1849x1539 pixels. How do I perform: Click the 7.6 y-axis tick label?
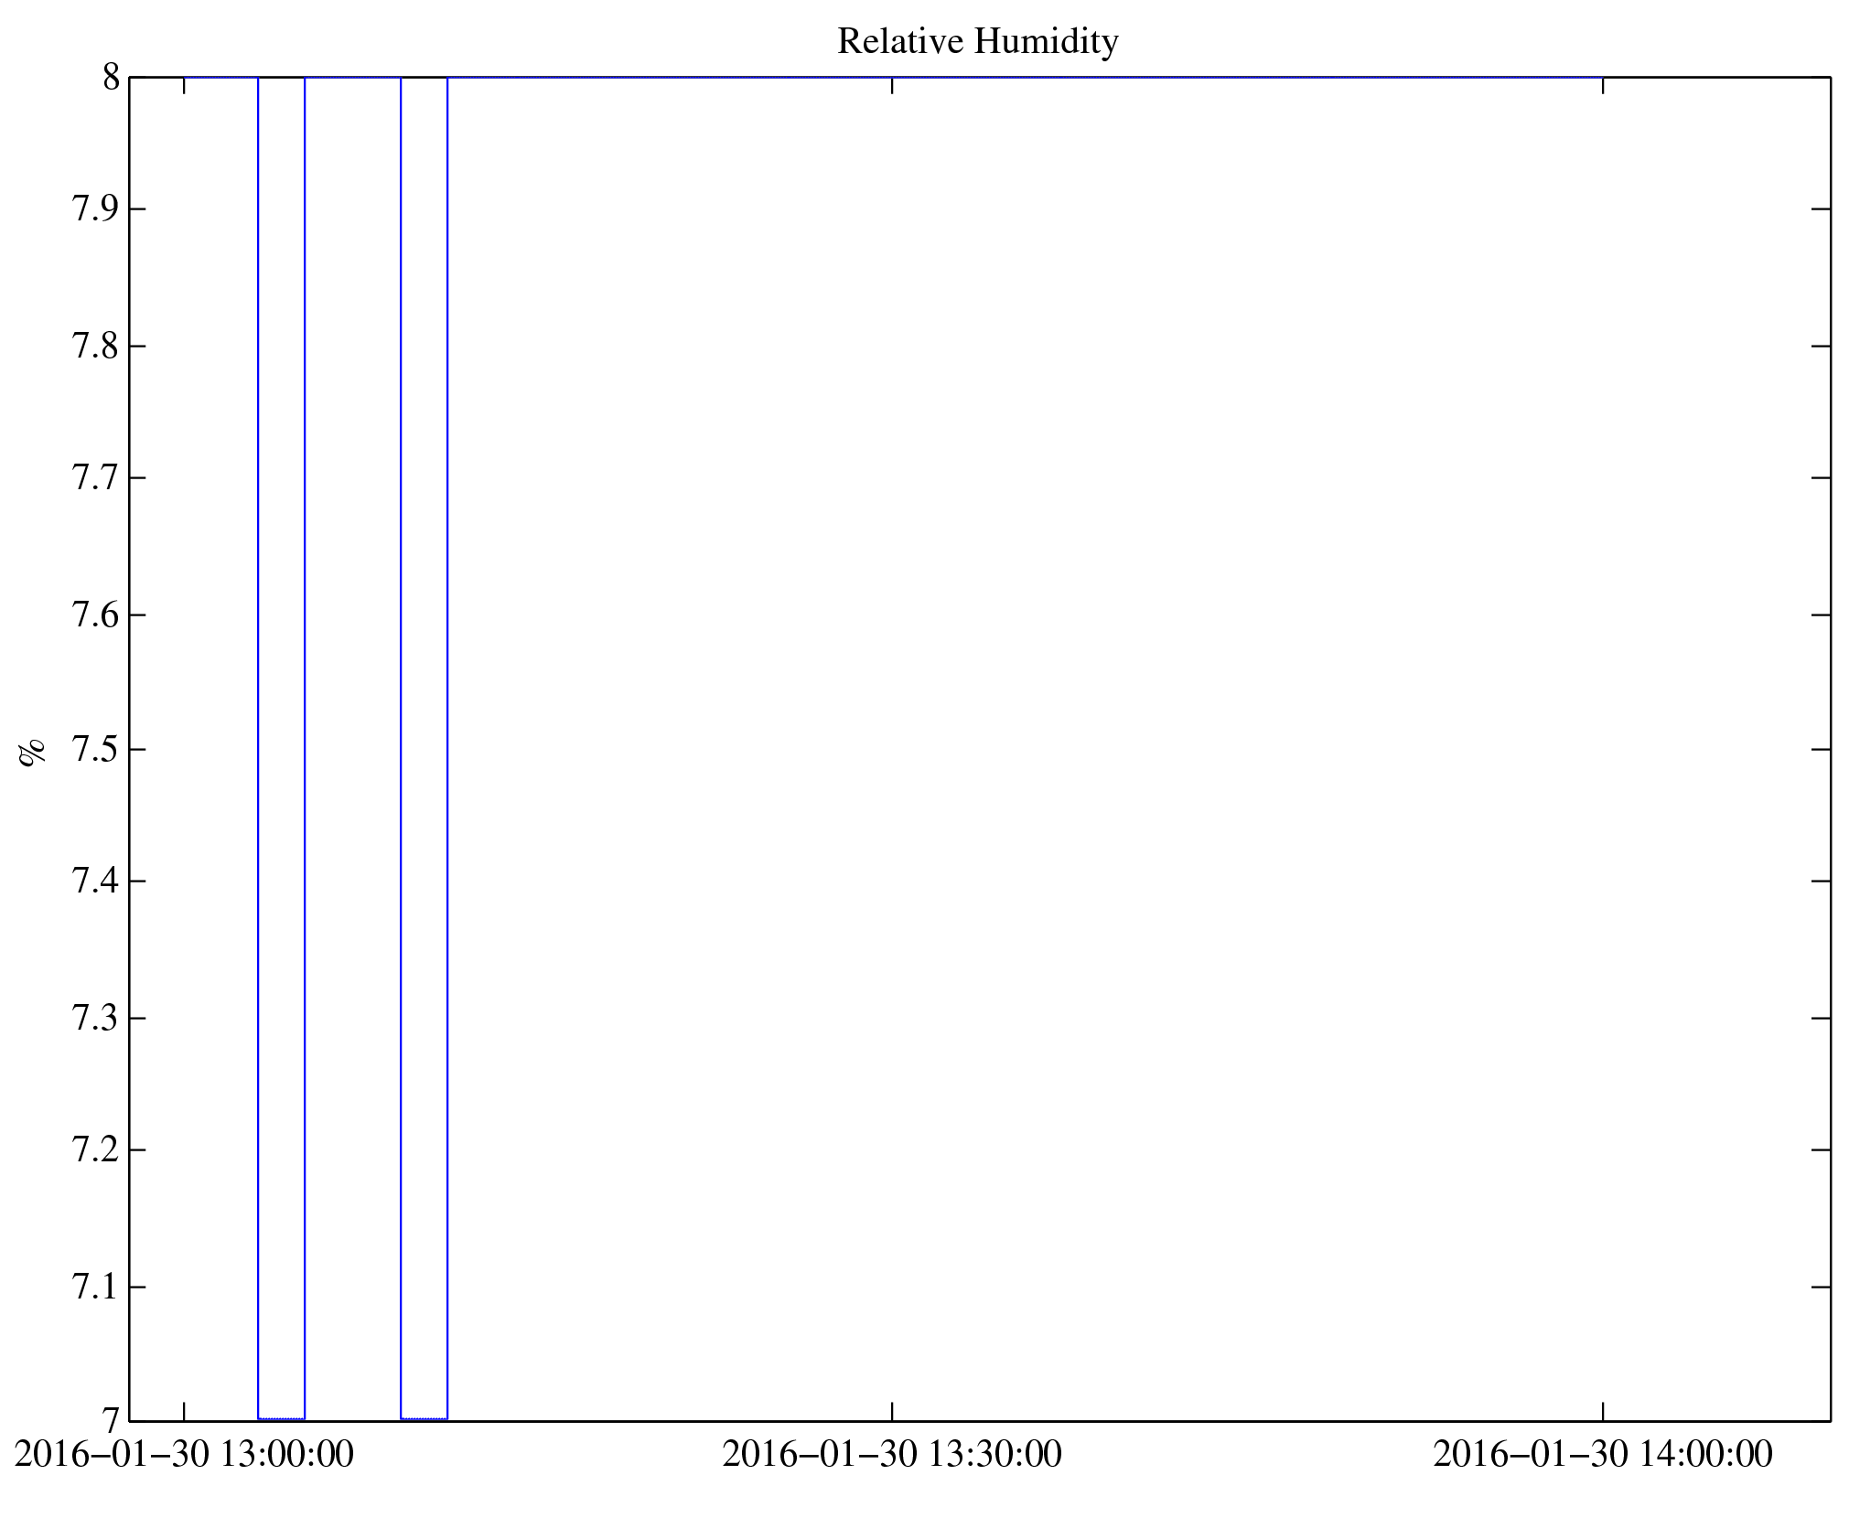tap(96, 615)
